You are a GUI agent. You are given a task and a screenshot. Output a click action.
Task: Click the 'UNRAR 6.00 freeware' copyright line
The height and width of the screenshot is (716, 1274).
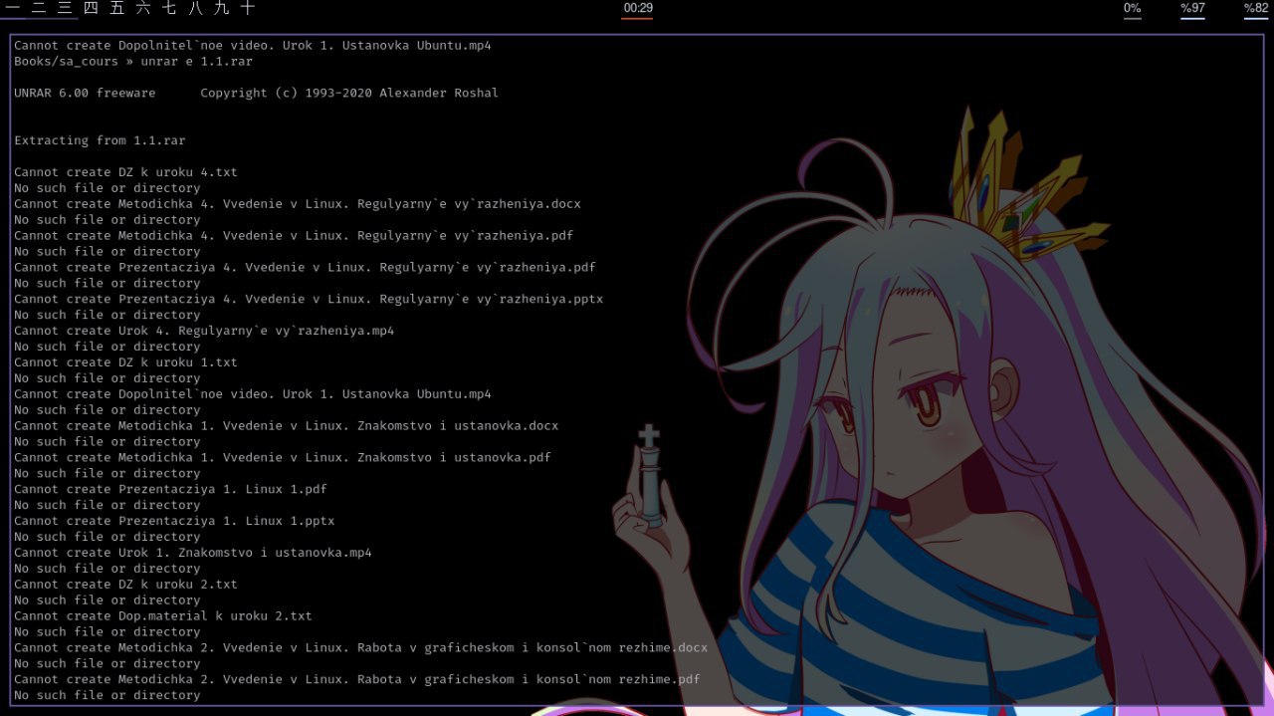[257, 94]
